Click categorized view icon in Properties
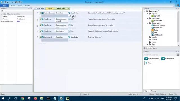The height and width of the screenshot is (101, 180). [x=2, y=11]
